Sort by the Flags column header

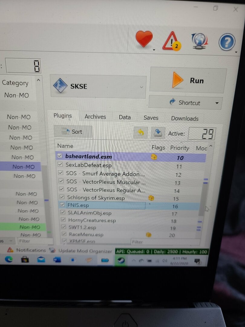tap(158, 148)
